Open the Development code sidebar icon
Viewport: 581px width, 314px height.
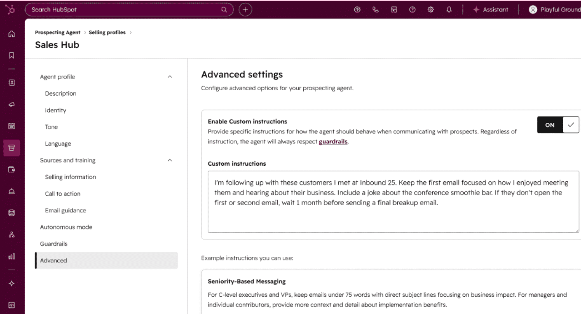[12, 305]
